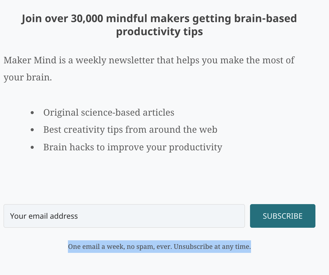The height and width of the screenshot is (275, 329).
Task: Click the "productivity tips" line of the heading
Action: (x=159, y=32)
